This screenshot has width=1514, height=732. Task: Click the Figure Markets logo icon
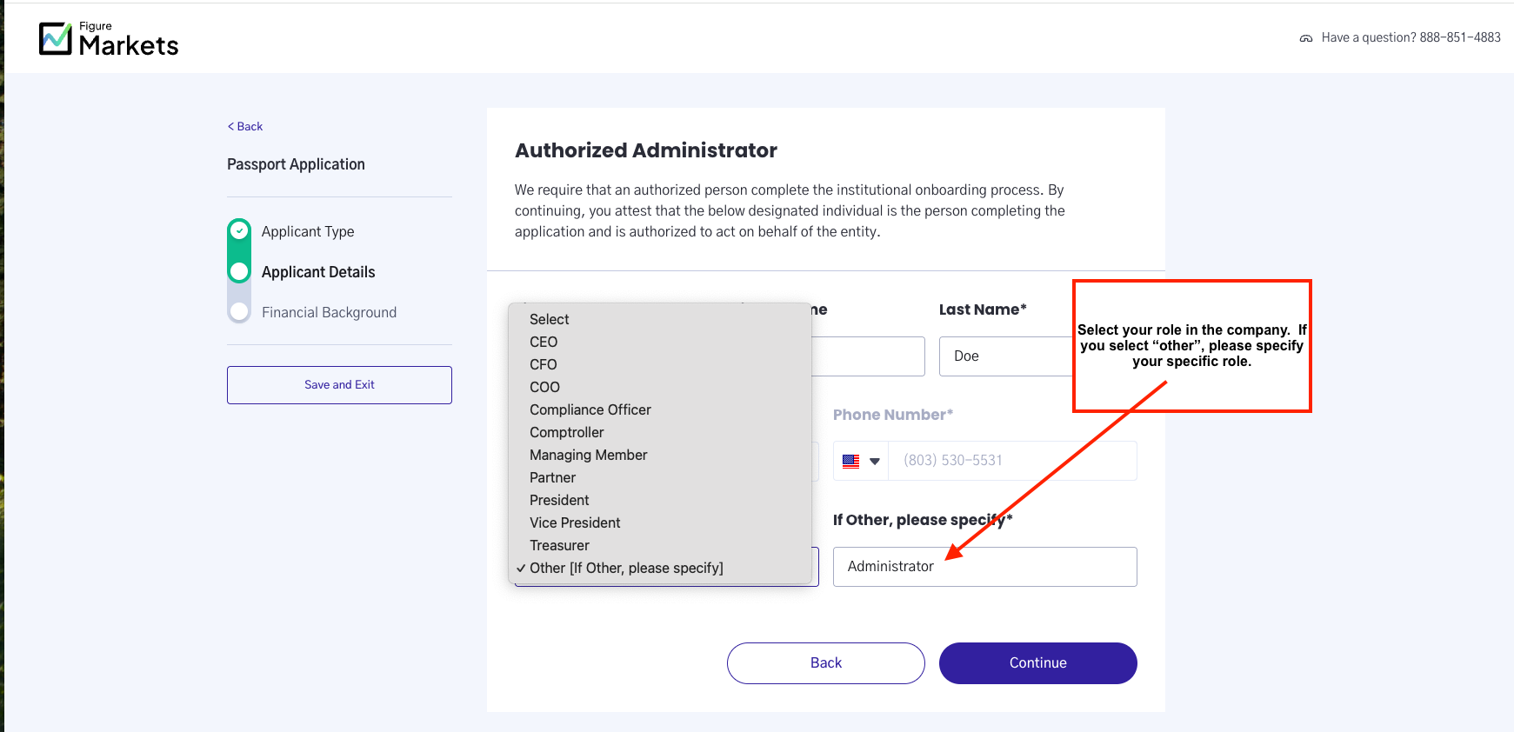tap(56, 38)
